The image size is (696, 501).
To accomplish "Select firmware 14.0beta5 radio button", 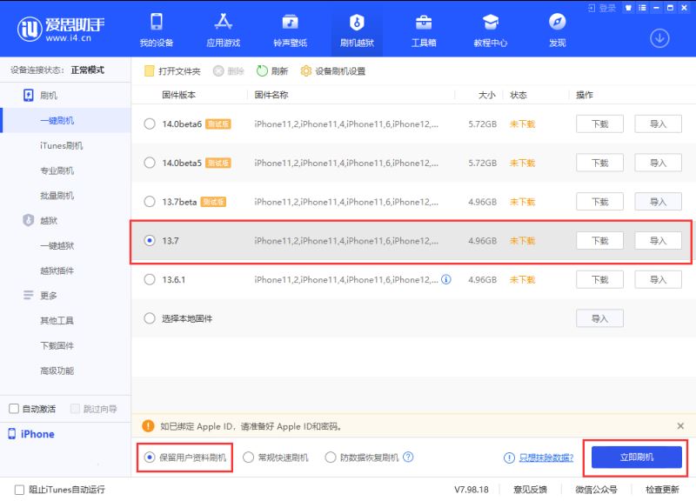I will pos(150,163).
